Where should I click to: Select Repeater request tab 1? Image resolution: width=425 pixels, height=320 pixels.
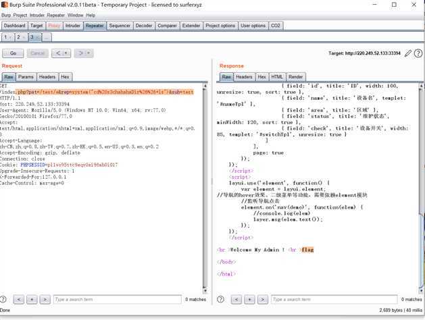pyautogui.click(x=7, y=37)
